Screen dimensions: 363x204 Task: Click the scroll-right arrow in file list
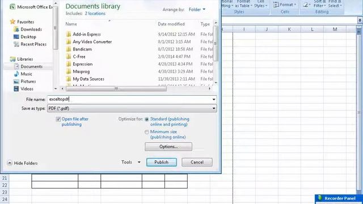pos(209,88)
